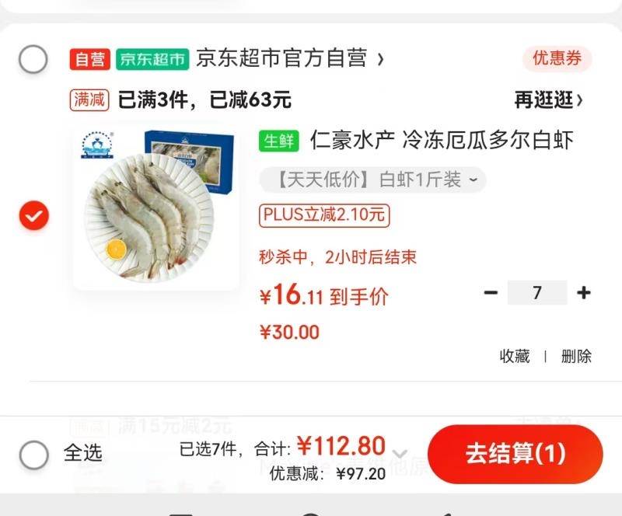Click the 满减 promotion tag icon
Viewport: 622px width, 516px height.
pos(89,99)
